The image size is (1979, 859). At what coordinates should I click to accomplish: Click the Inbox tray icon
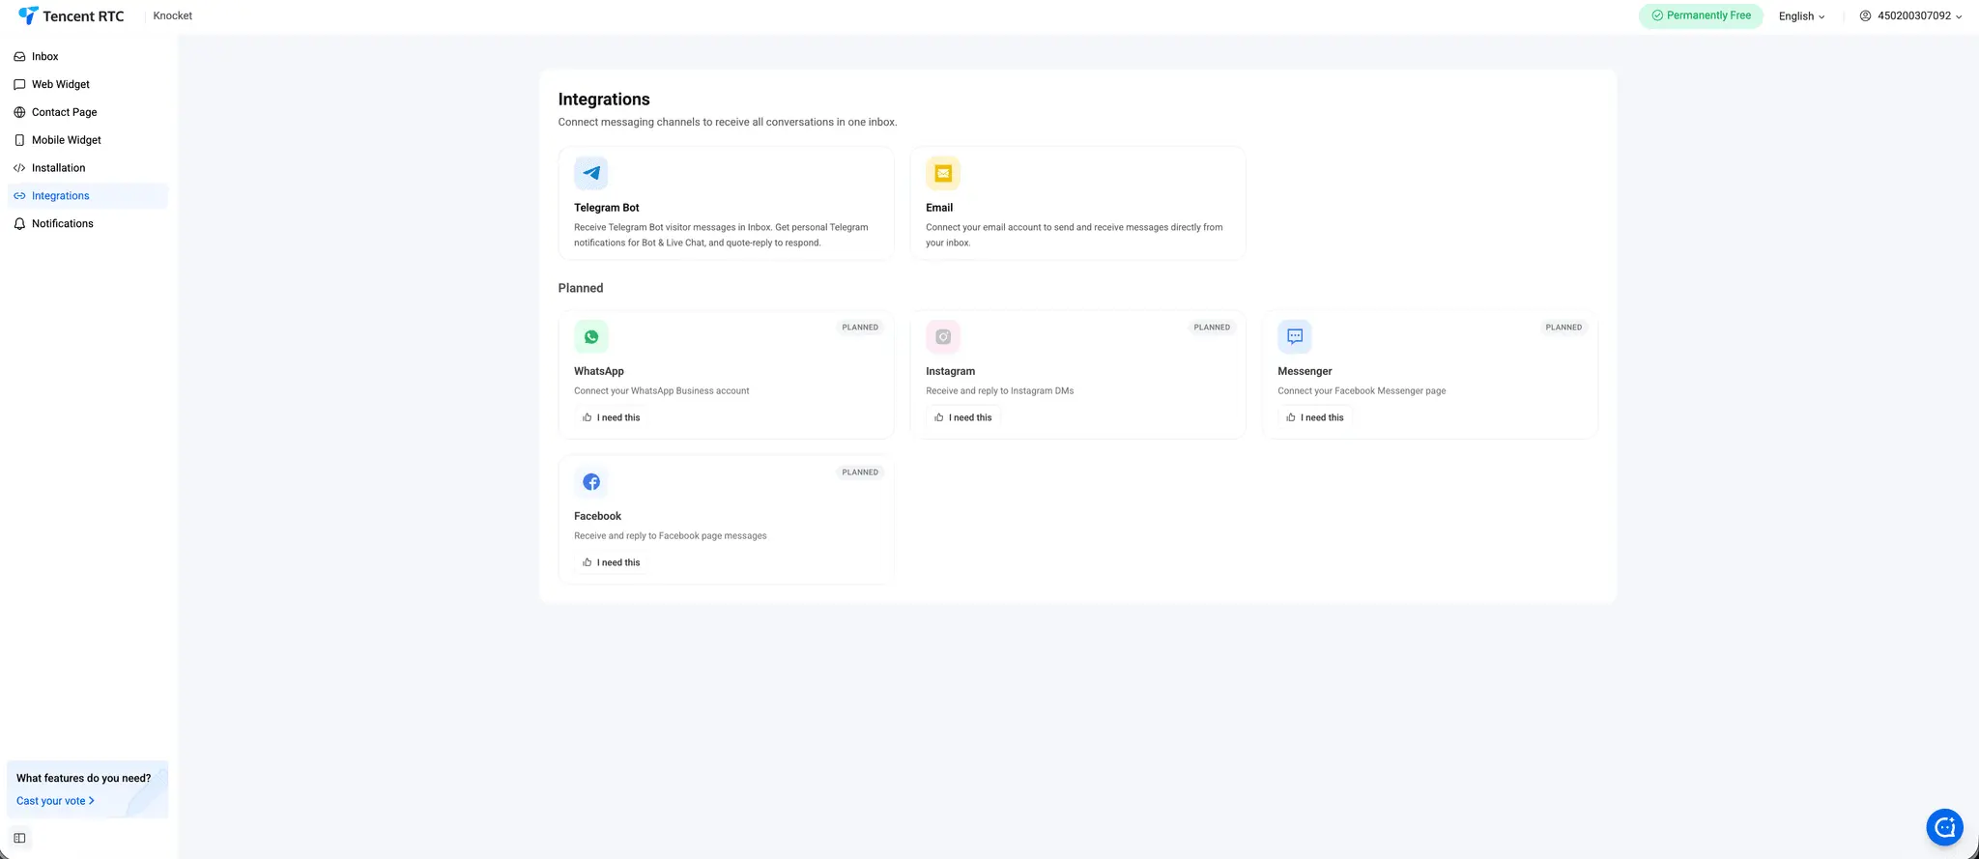(19, 56)
